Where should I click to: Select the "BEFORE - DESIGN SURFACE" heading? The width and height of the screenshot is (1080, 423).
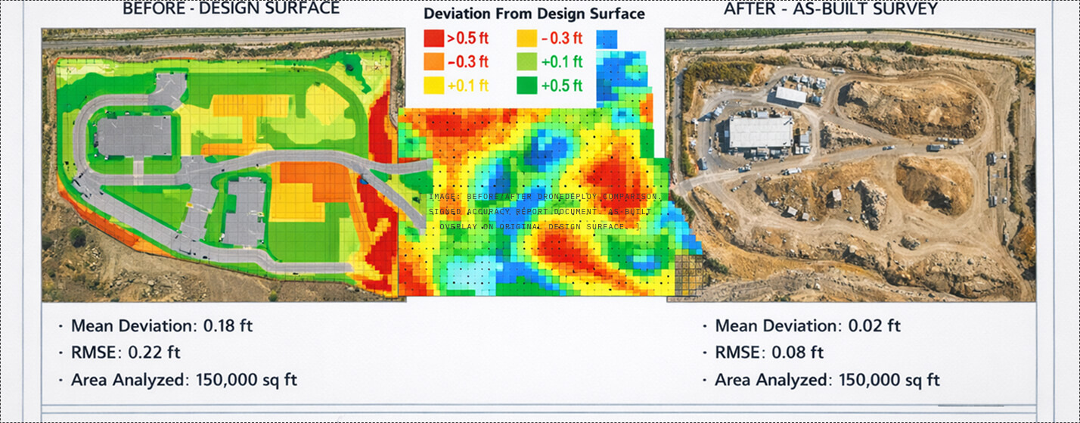(x=231, y=10)
